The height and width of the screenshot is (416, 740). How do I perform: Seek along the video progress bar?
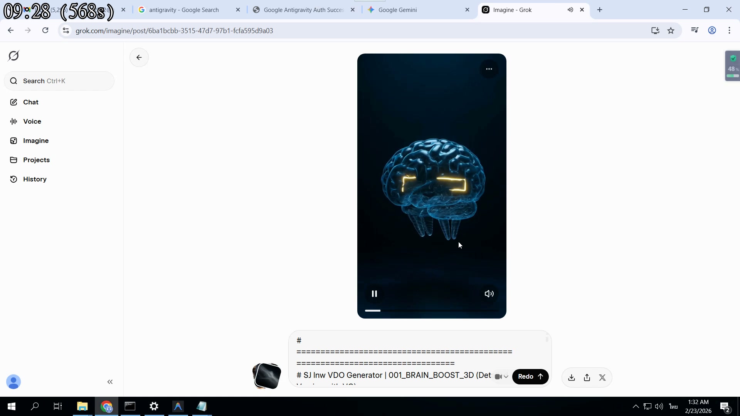click(432, 310)
